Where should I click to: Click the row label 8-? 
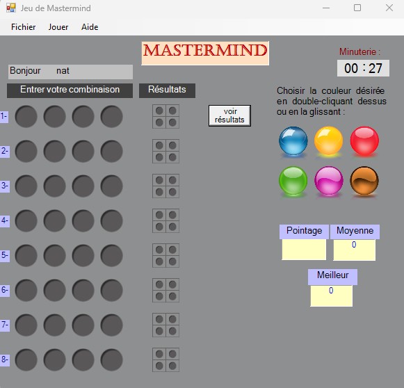[x=4, y=360]
